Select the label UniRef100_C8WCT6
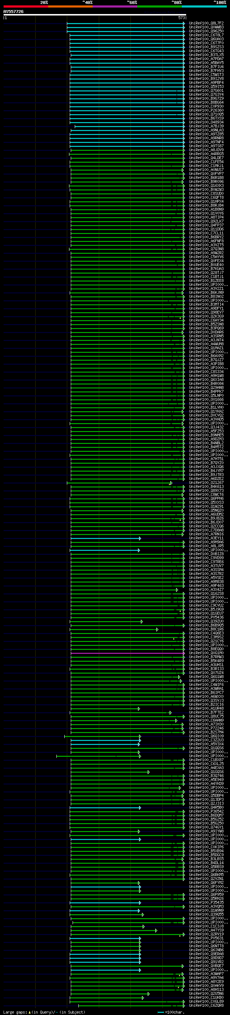 [x=206, y=494]
